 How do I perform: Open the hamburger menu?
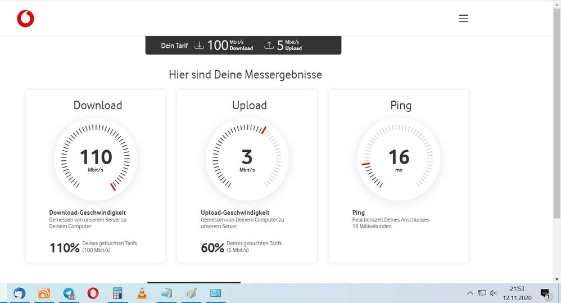(463, 18)
